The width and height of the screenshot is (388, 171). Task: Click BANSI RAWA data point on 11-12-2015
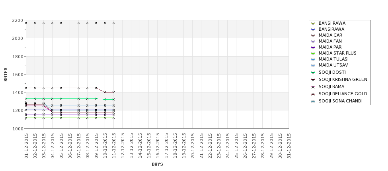(113, 23)
